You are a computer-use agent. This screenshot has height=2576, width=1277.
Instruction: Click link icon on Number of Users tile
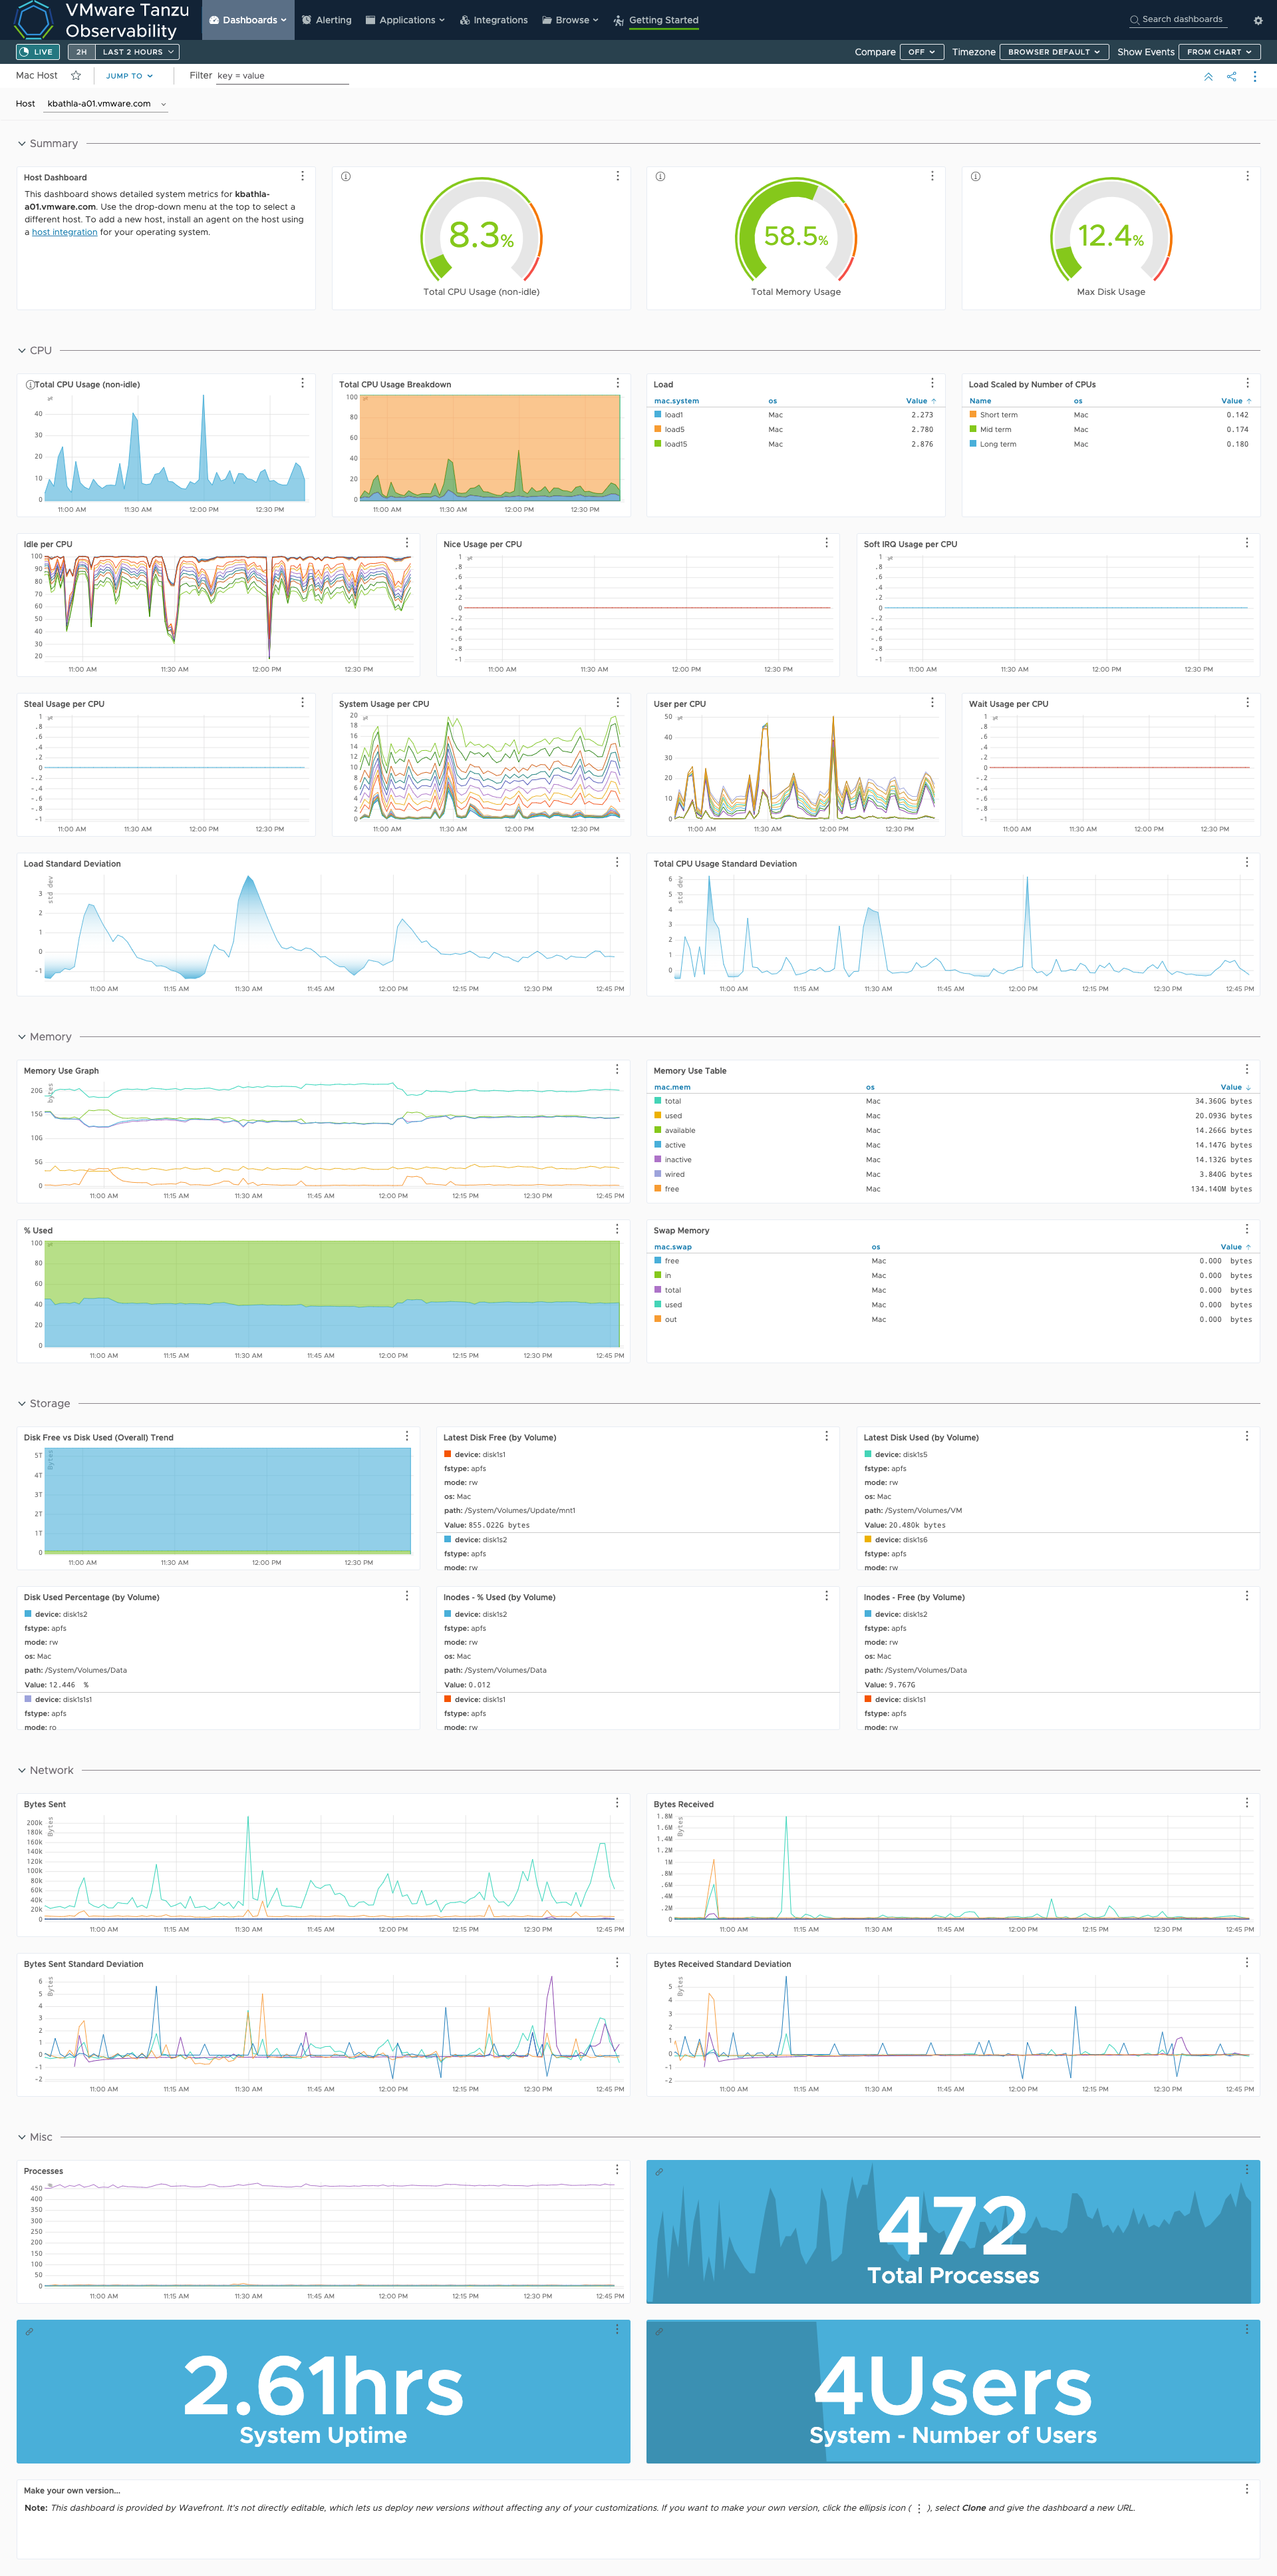pyautogui.click(x=658, y=2332)
